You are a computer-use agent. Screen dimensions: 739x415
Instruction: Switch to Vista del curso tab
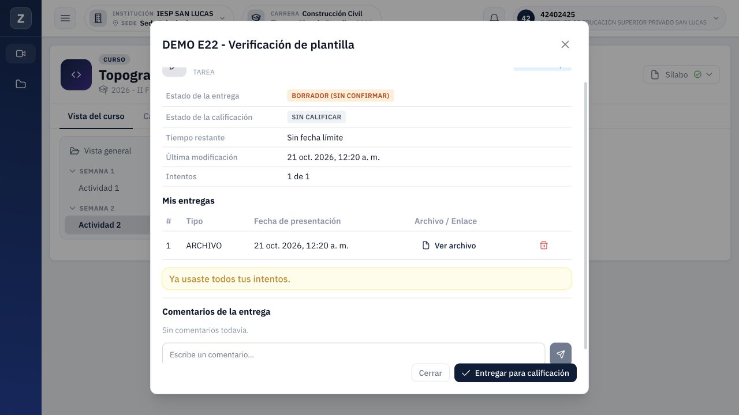96,116
